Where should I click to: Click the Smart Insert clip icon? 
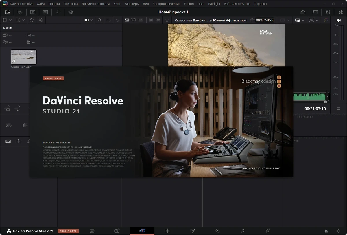(8, 109)
